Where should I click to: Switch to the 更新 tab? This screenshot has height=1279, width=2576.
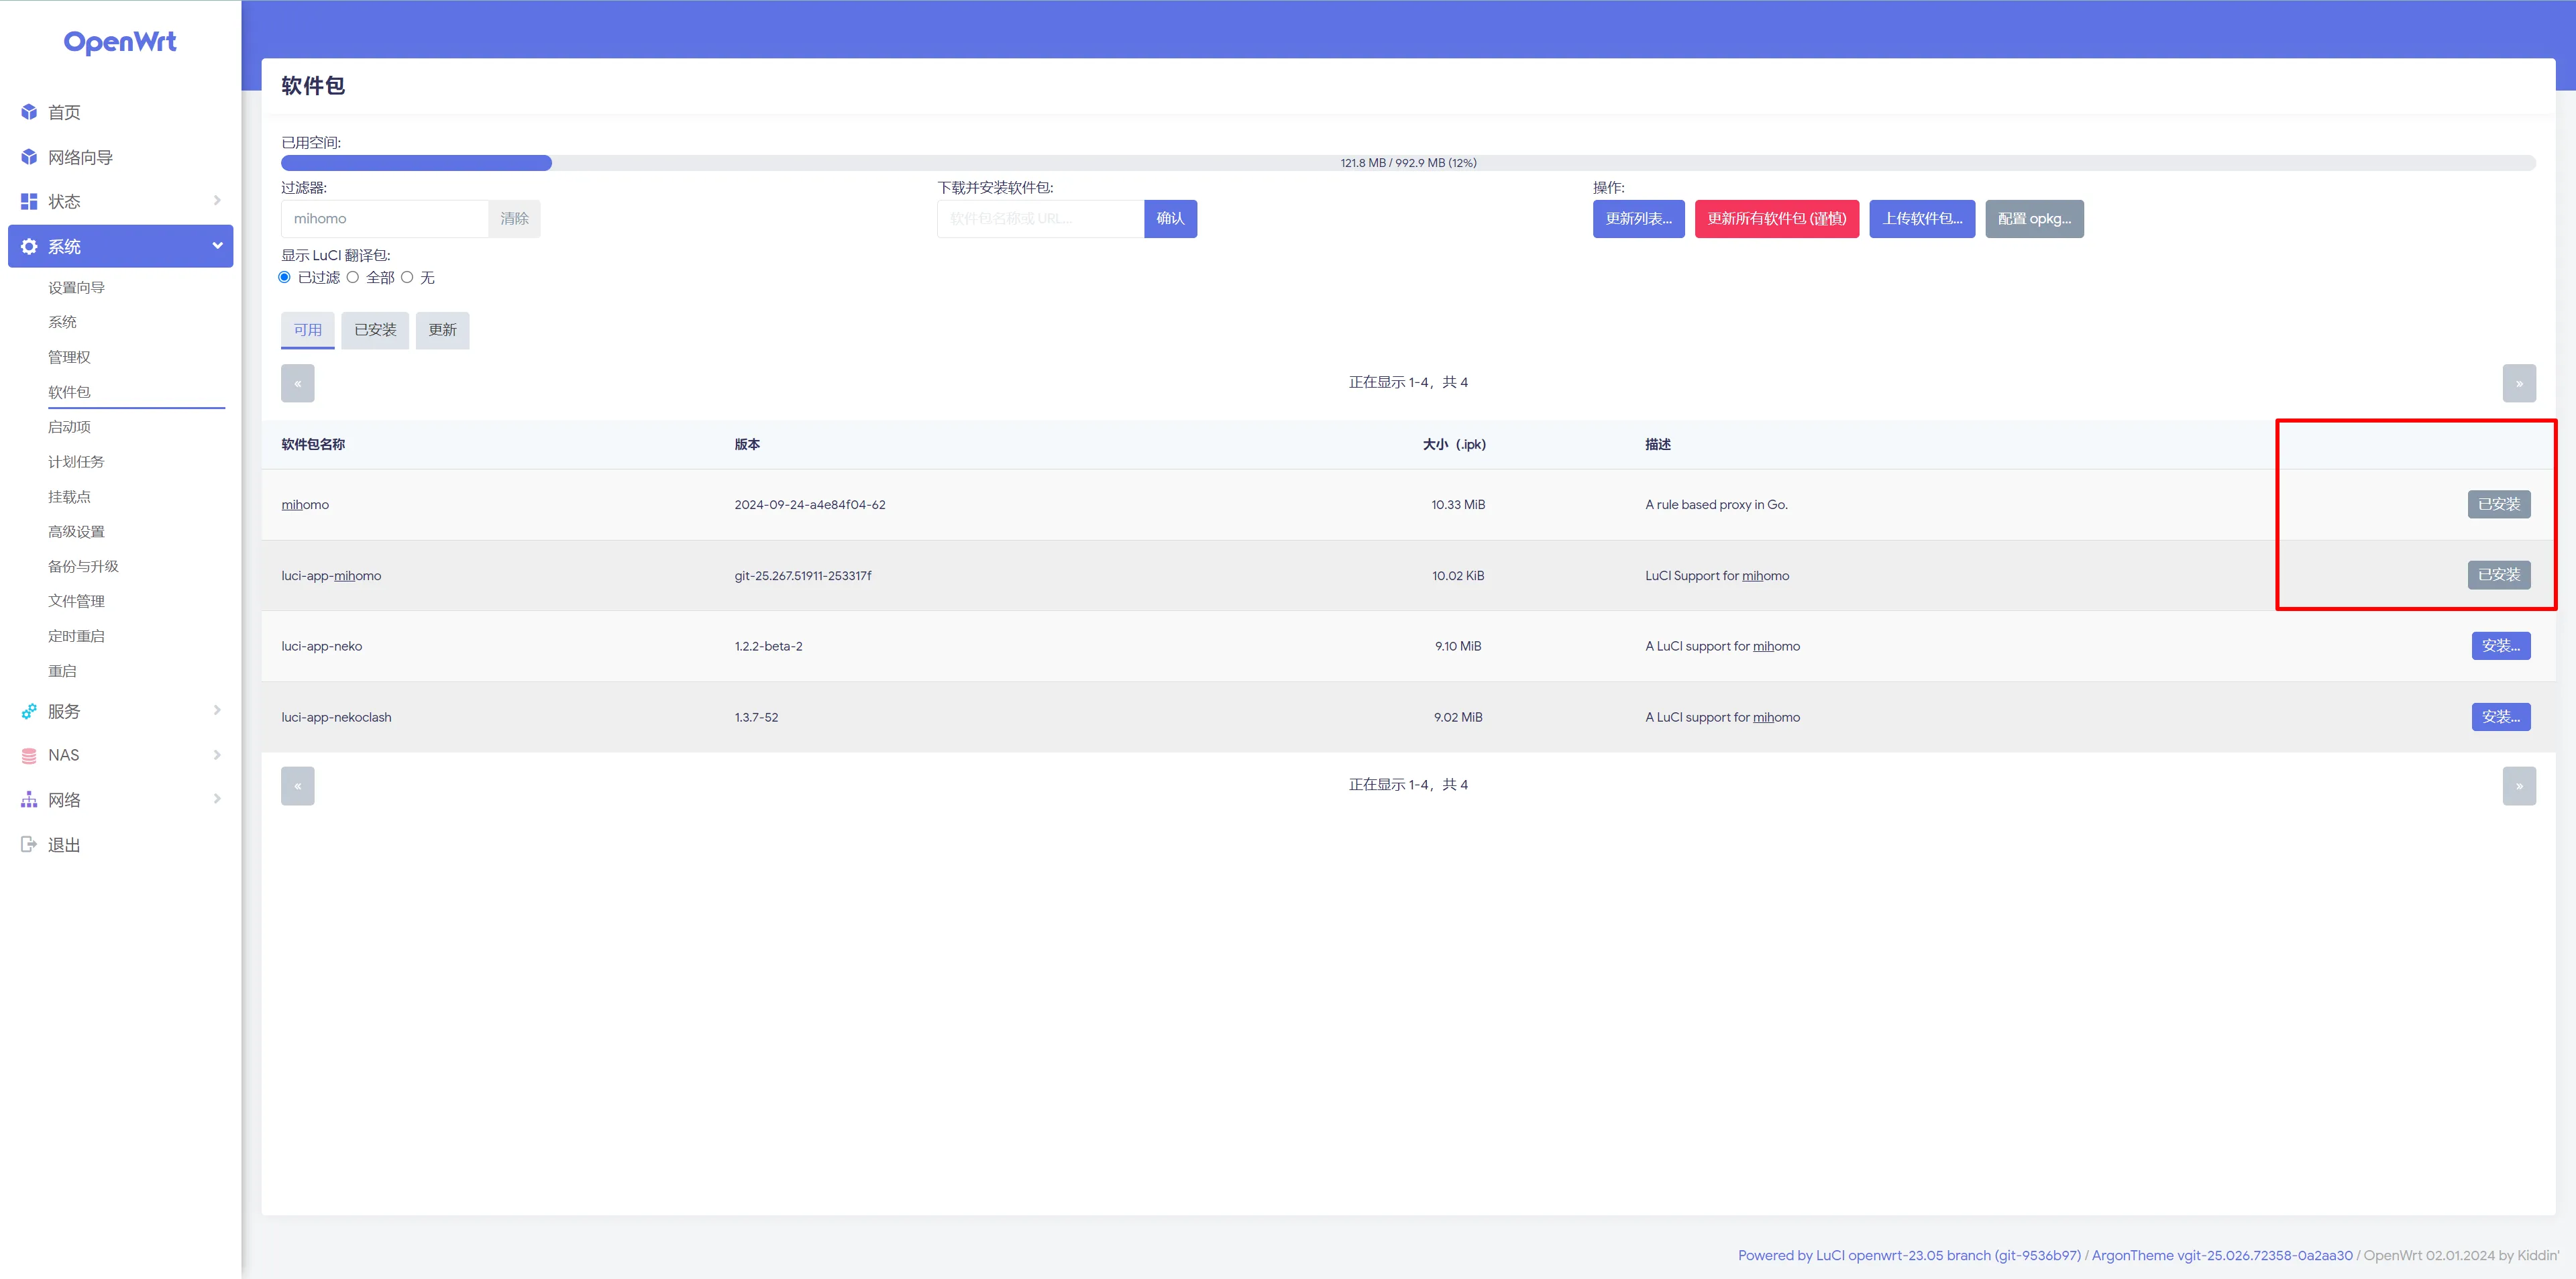pos(443,330)
